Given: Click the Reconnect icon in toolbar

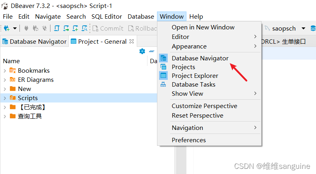Looking at the screenshot, I should [x=35, y=28].
